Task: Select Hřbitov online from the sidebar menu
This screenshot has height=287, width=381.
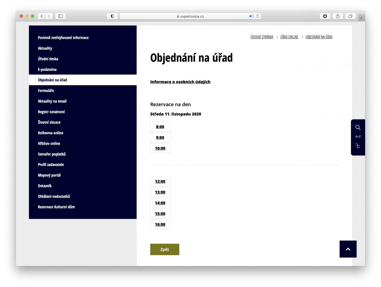Action: coord(49,143)
